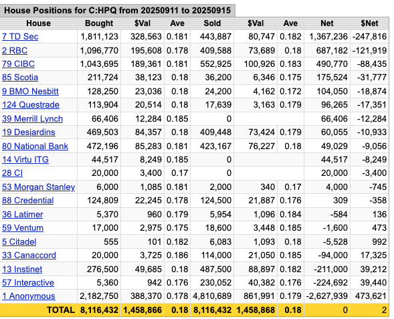Open the 33 Canaccord link
The image size is (394, 319).
point(29,255)
